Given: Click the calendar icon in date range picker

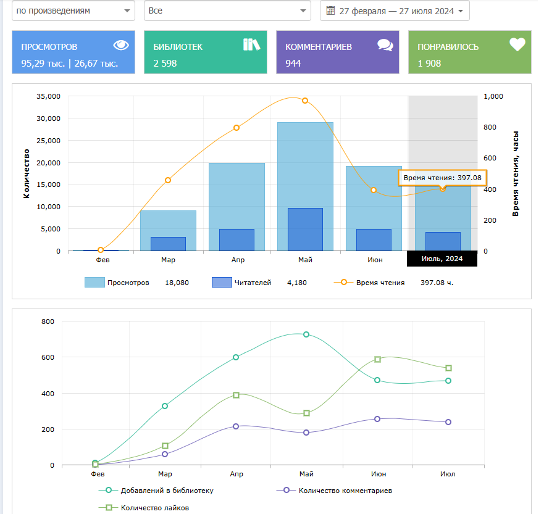Looking at the screenshot, I should pos(330,10).
